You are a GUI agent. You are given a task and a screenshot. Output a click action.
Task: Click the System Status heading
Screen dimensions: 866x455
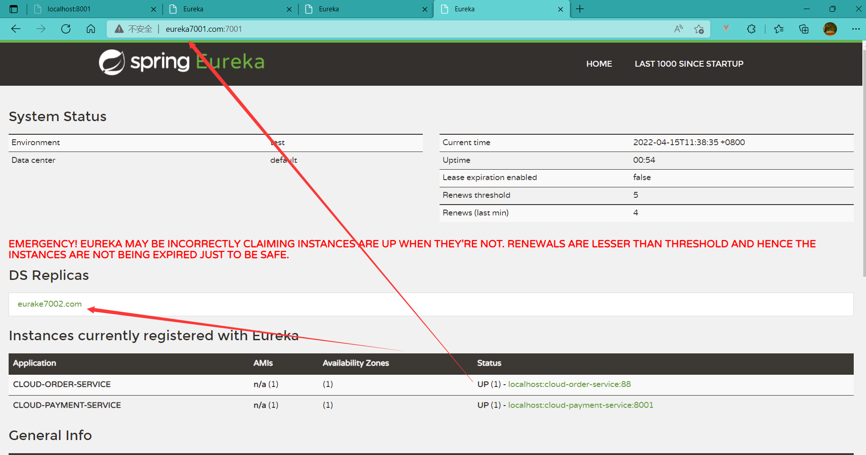coord(58,117)
